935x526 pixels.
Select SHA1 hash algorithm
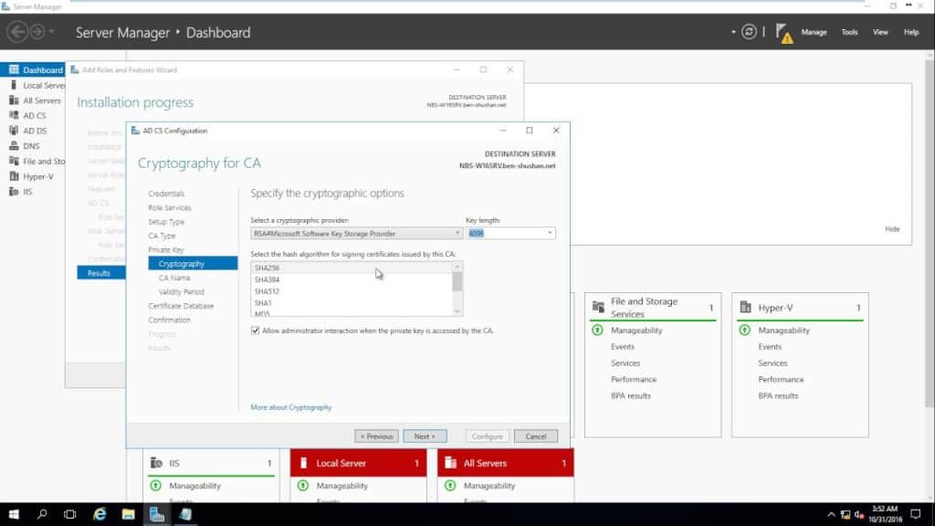pos(352,303)
